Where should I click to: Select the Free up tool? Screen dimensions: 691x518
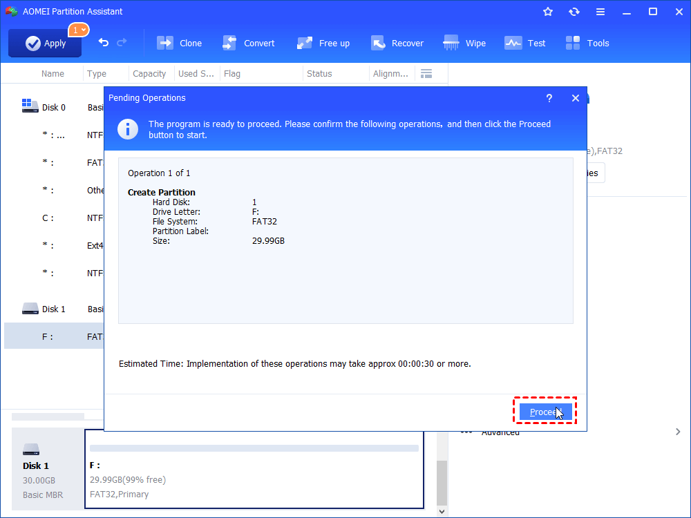323,43
